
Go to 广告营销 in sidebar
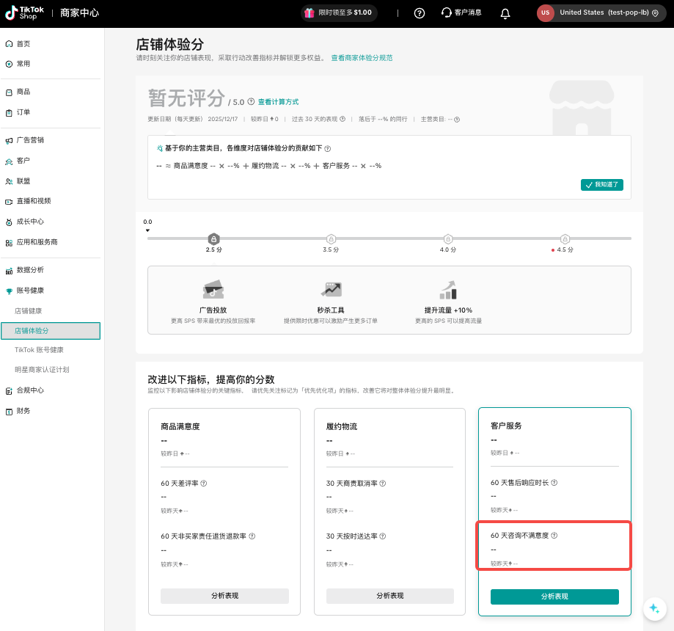pyautogui.click(x=30, y=140)
